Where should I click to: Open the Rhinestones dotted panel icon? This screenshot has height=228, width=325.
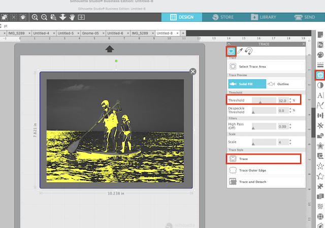[x=320, y=166]
